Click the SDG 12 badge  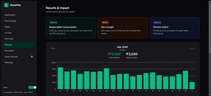click(x=54, y=23)
